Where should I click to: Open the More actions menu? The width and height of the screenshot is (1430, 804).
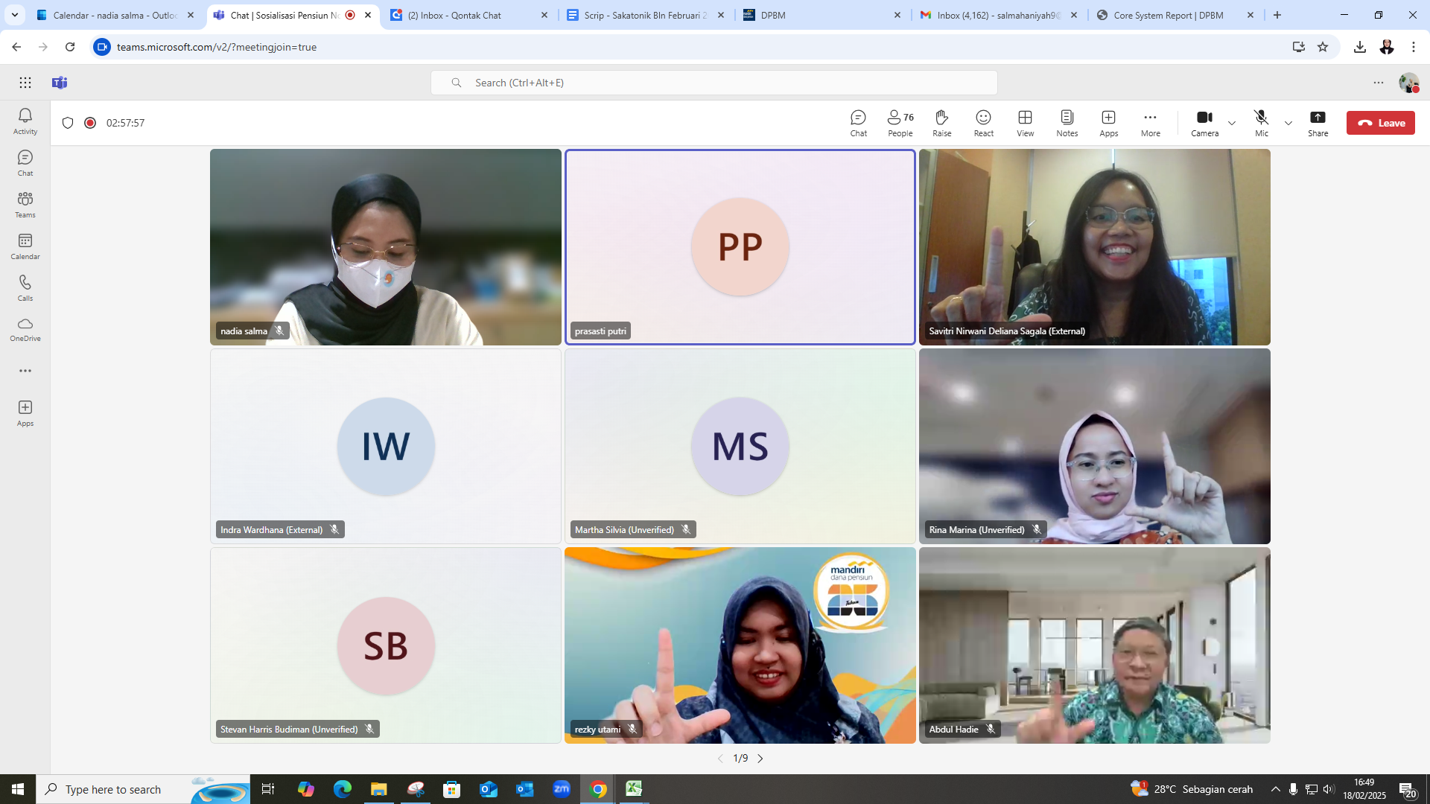click(x=1150, y=123)
